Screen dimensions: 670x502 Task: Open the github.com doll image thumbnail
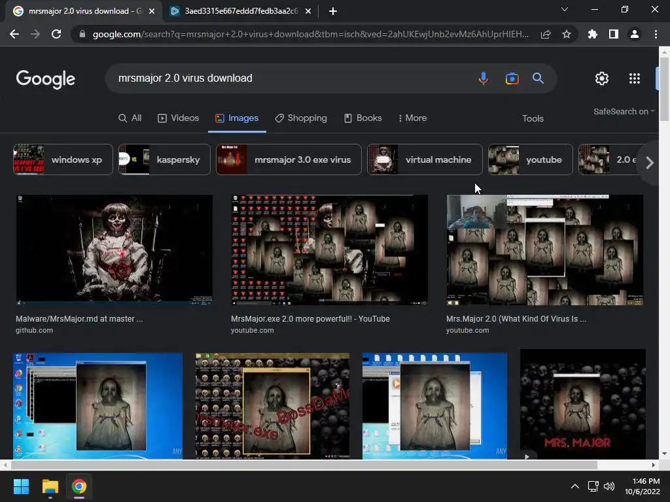[114, 250]
